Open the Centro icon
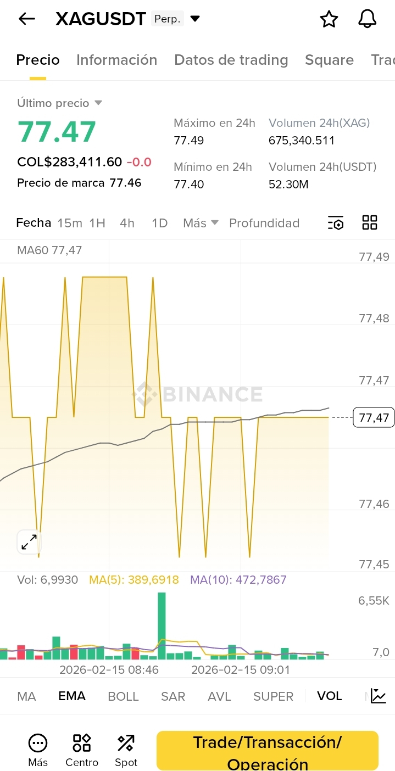 (82, 744)
